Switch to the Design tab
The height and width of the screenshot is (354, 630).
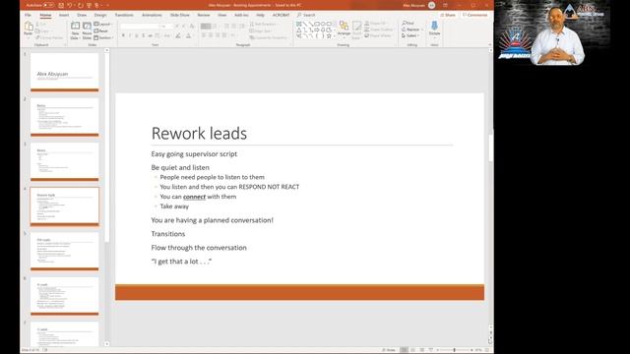pyautogui.click(x=100, y=15)
